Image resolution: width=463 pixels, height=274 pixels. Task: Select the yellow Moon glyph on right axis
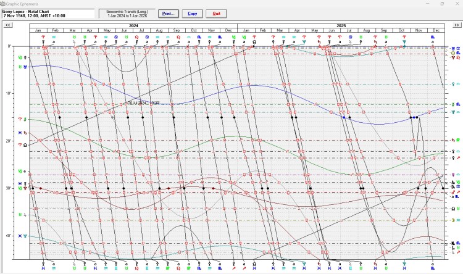click(454, 219)
